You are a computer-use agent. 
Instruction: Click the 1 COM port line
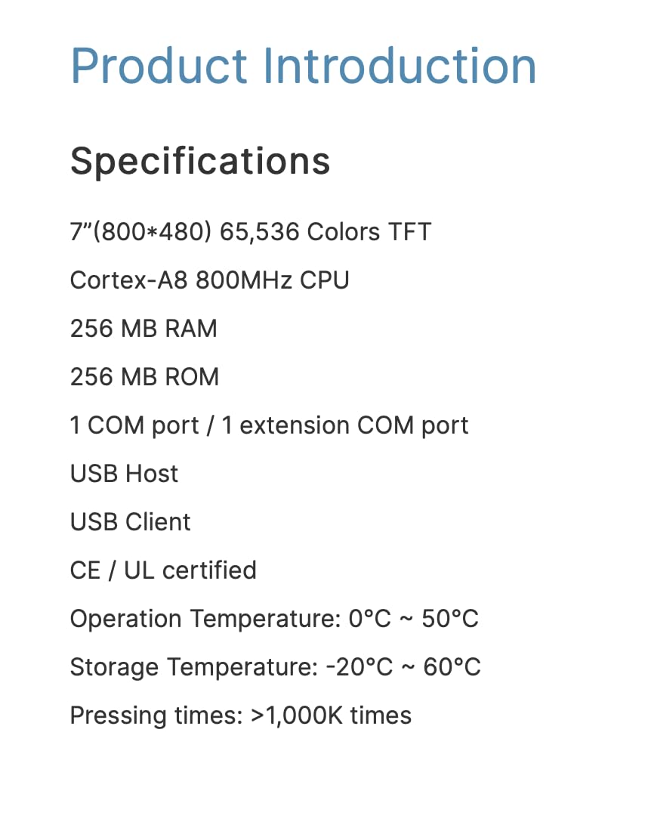point(269,425)
